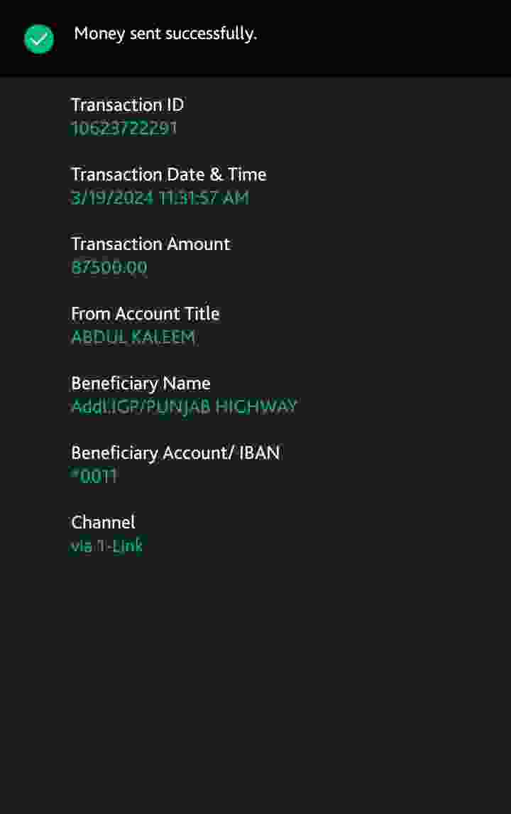
Task: Select the 'via 1-Link' channel value
Action: click(106, 546)
